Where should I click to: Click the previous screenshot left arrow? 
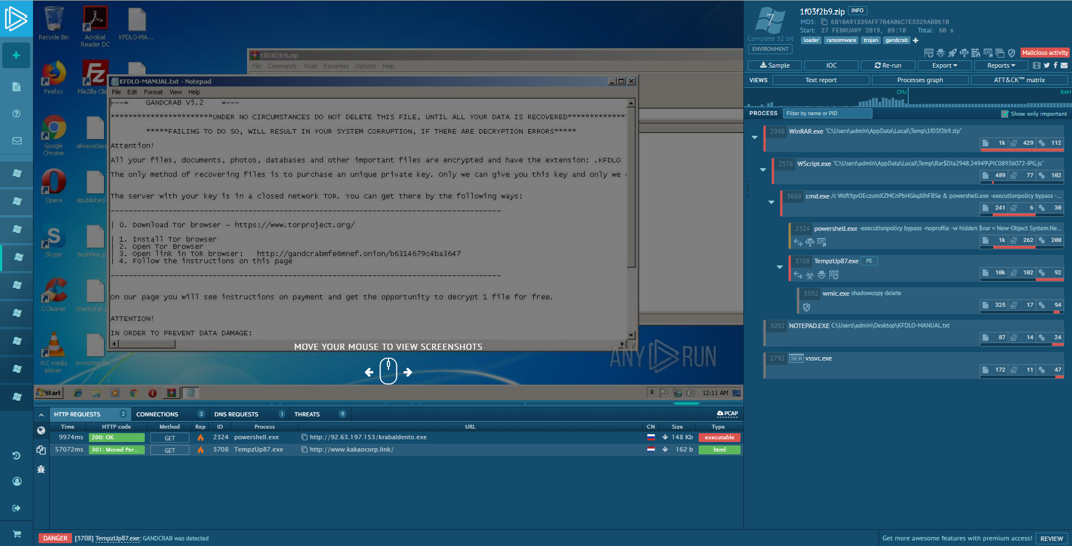[369, 372]
